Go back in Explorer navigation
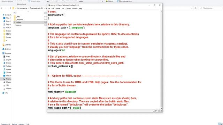The height and width of the screenshot is (125, 223). point(2,8)
